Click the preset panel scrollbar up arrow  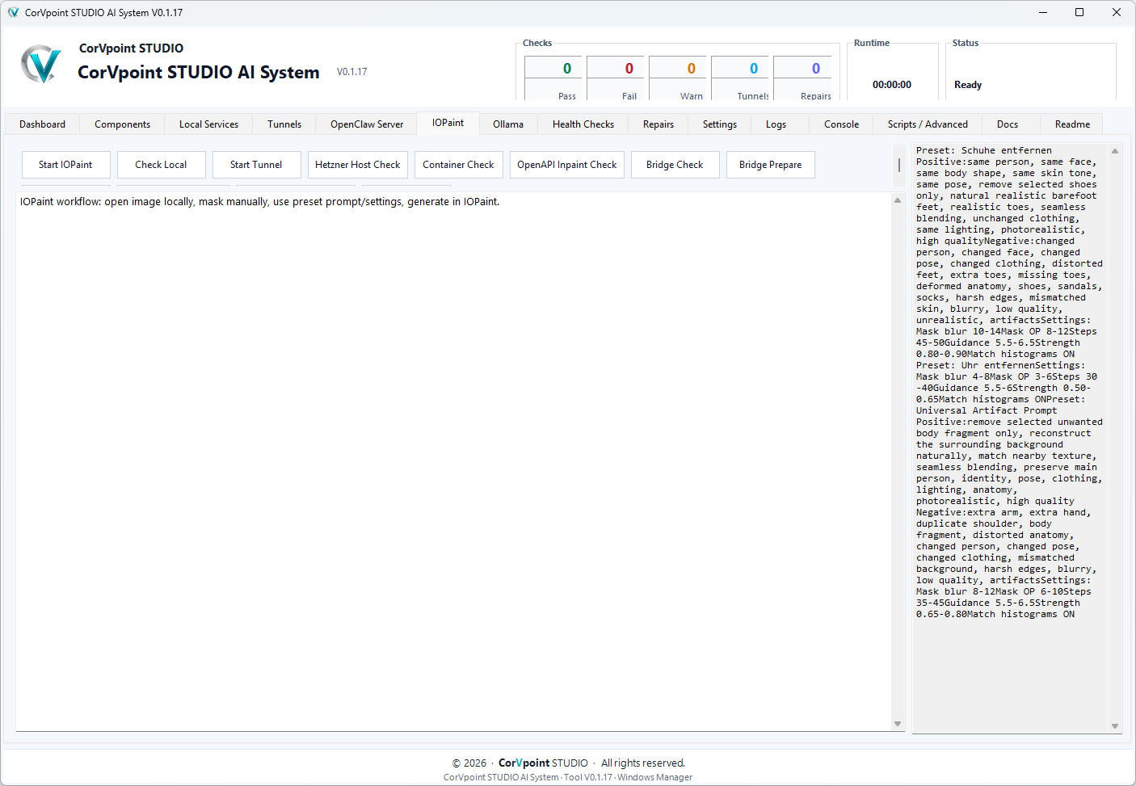tap(1115, 151)
